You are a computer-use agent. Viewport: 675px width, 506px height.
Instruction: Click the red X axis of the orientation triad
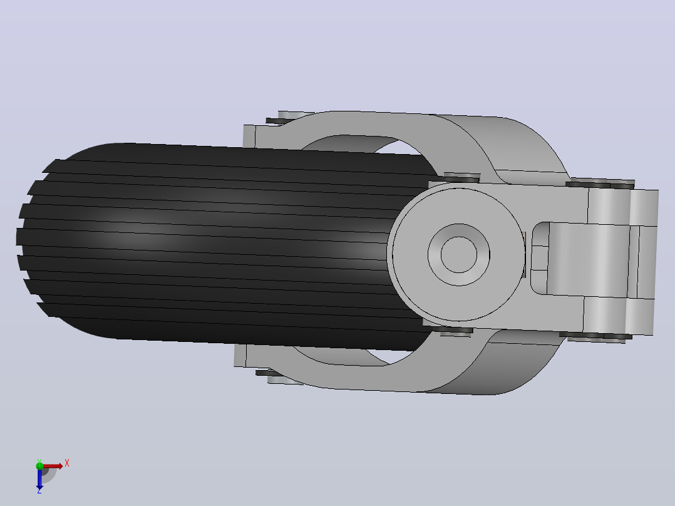coord(53,466)
